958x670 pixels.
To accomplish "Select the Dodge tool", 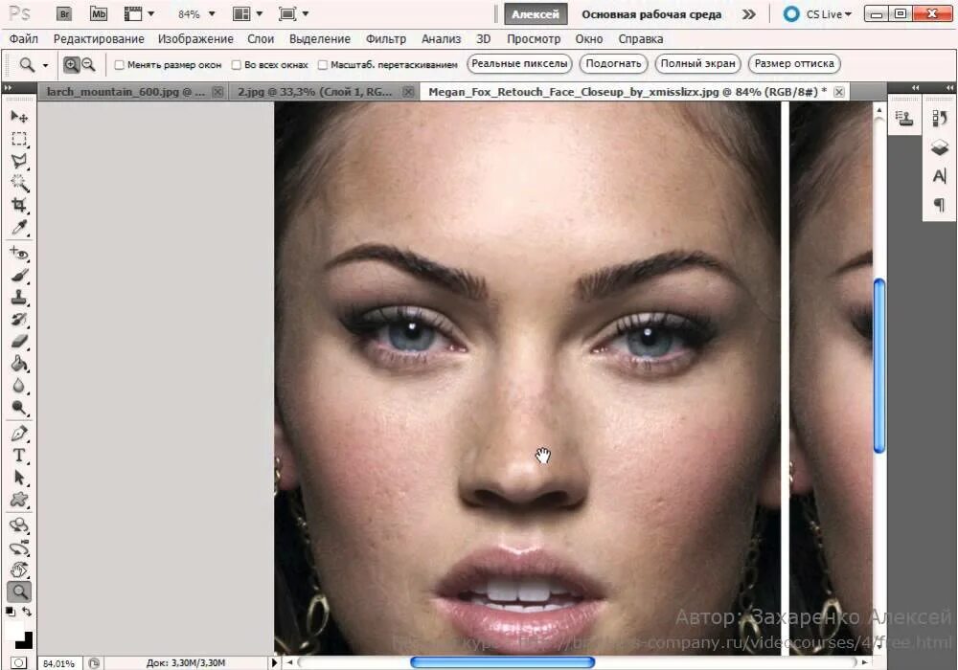I will pos(19,408).
